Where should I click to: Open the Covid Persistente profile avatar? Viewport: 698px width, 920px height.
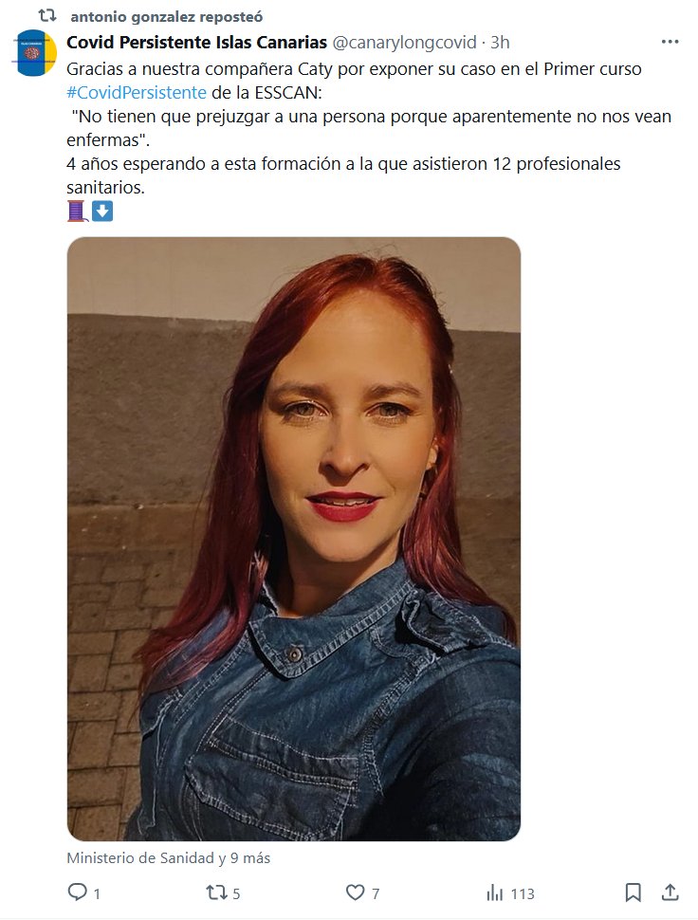36,53
